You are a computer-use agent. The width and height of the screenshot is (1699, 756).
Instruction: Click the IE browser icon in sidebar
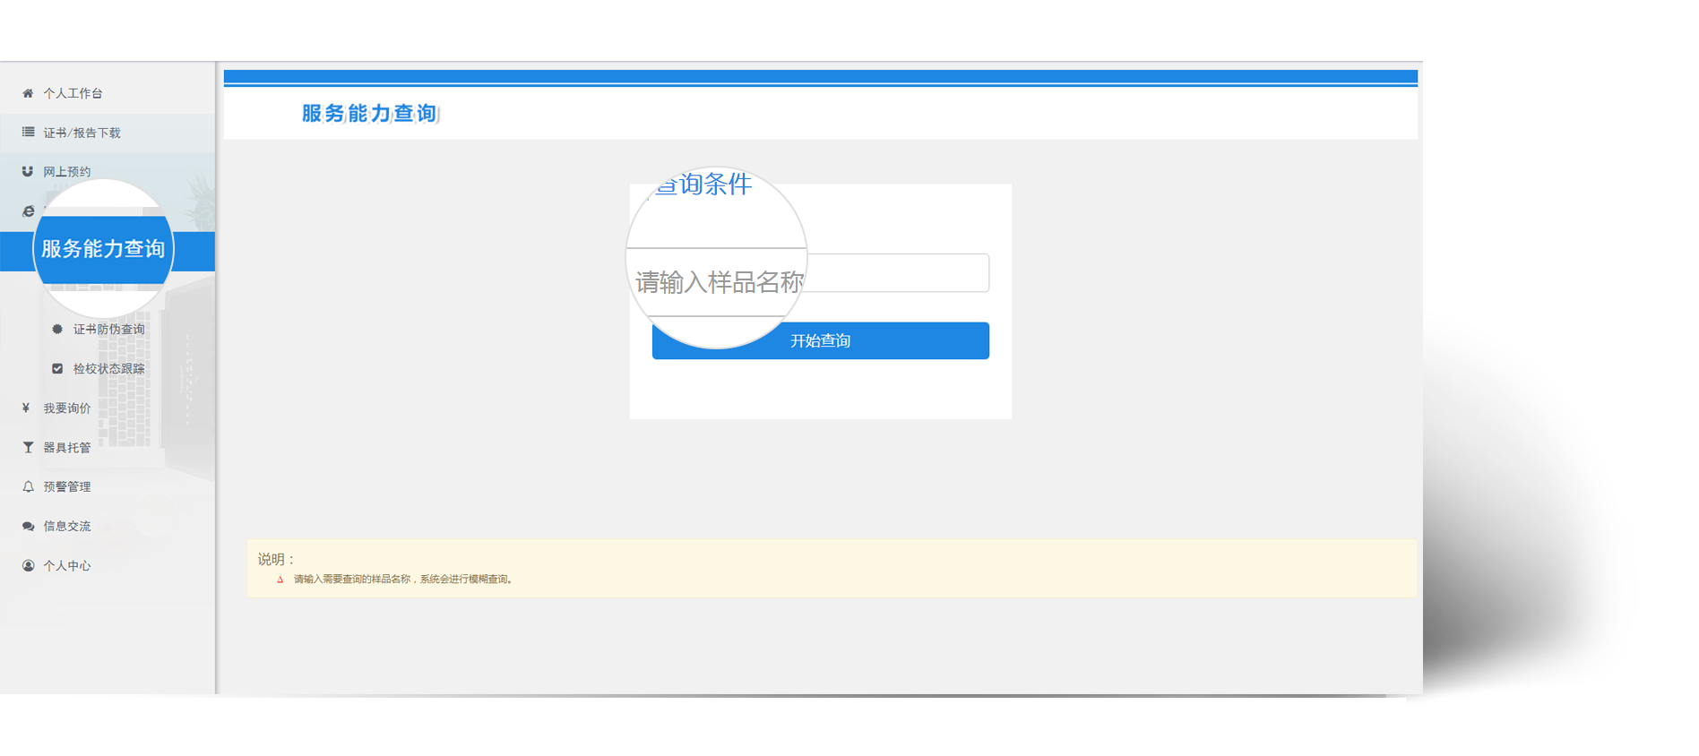pyautogui.click(x=28, y=211)
